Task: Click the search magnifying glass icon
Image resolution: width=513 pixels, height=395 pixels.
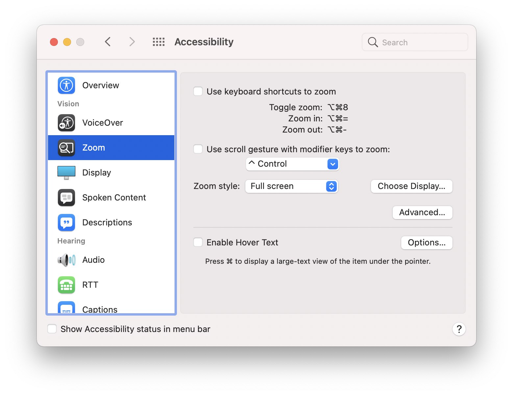Action: click(373, 42)
